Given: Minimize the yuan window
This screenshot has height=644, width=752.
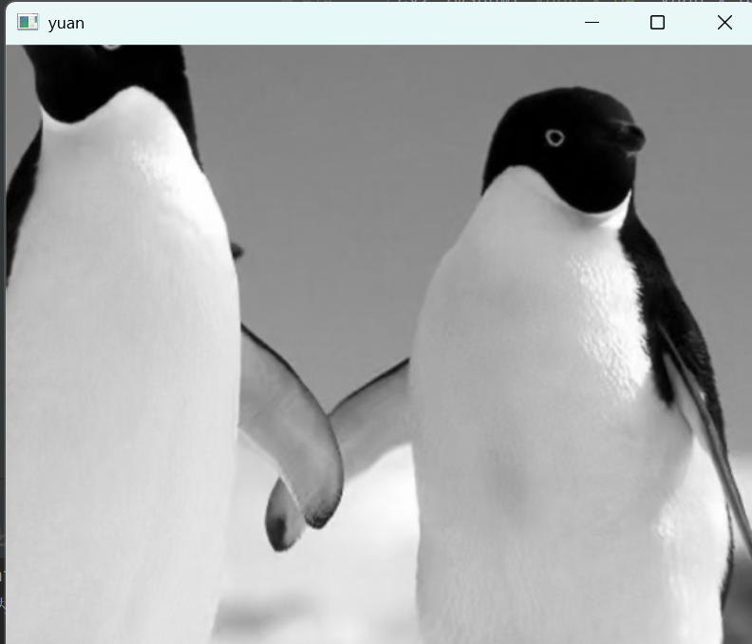Looking at the screenshot, I should 592,23.
